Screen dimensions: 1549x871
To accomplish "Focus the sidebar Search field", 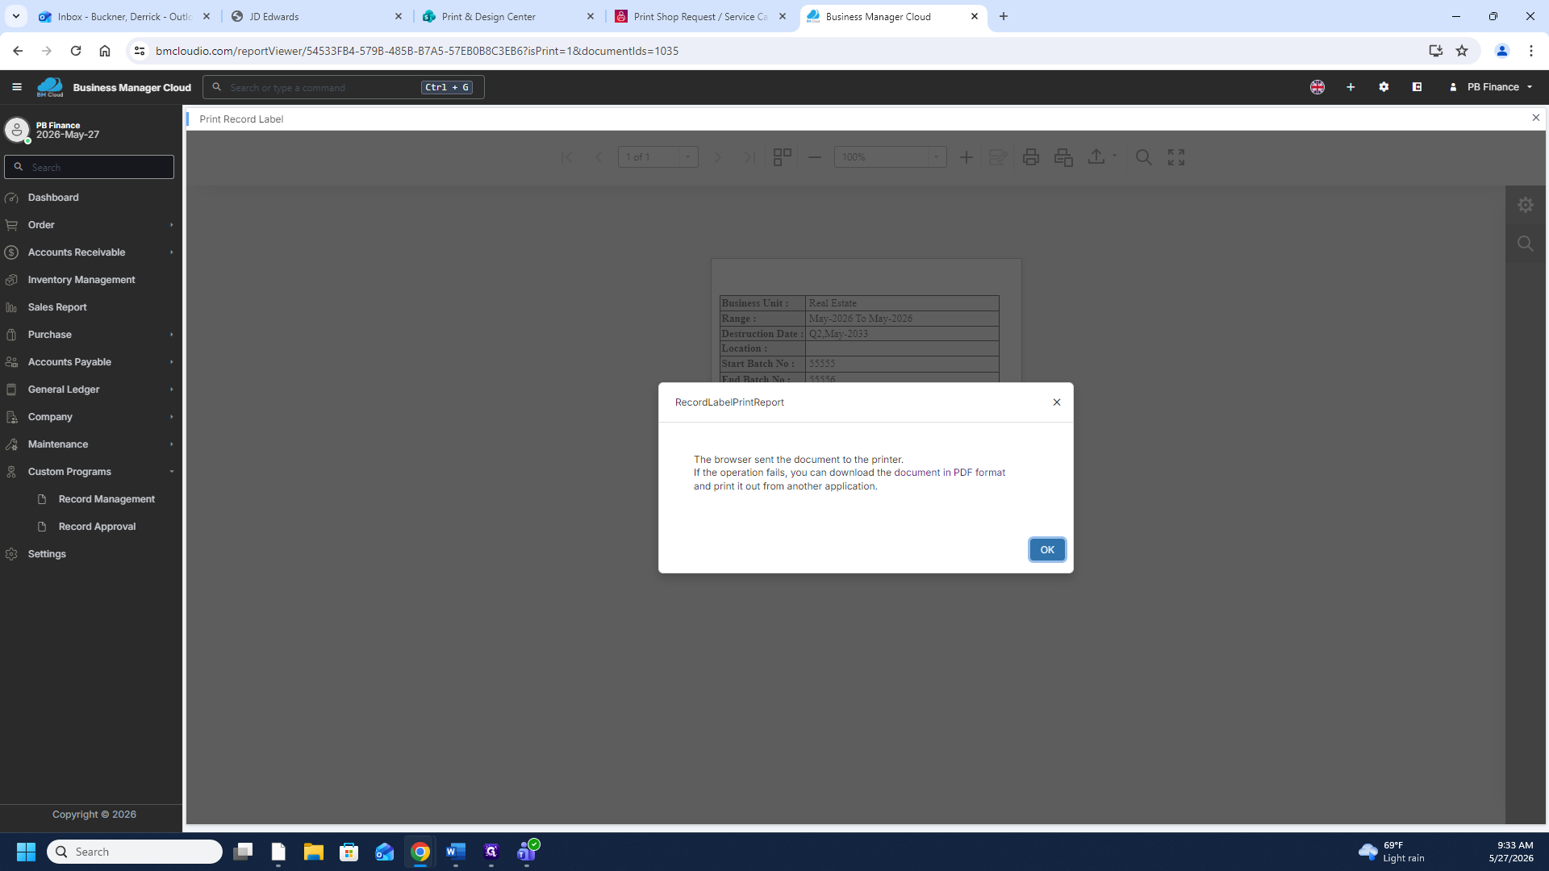I will click(x=89, y=167).
